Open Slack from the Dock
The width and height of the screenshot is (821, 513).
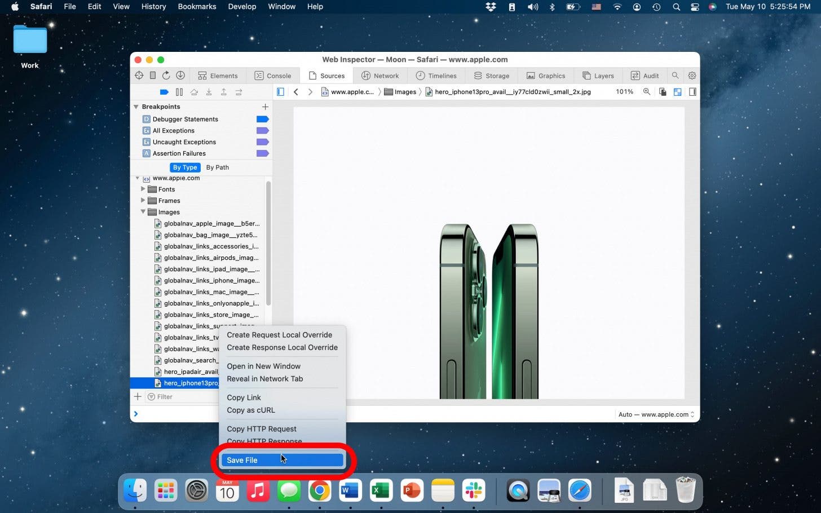(x=474, y=490)
